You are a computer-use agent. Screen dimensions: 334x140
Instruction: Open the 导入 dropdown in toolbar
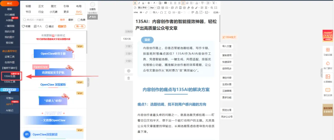156,12
